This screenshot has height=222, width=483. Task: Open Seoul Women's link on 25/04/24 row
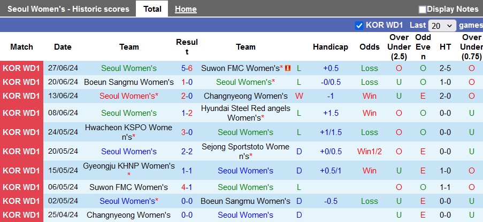coord(246,215)
